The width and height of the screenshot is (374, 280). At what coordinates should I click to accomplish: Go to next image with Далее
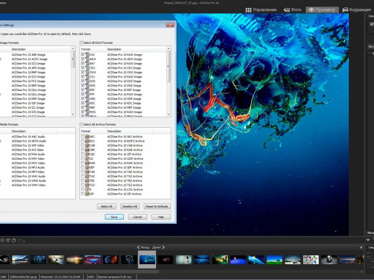pyautogui.click(x=158, y=247)
